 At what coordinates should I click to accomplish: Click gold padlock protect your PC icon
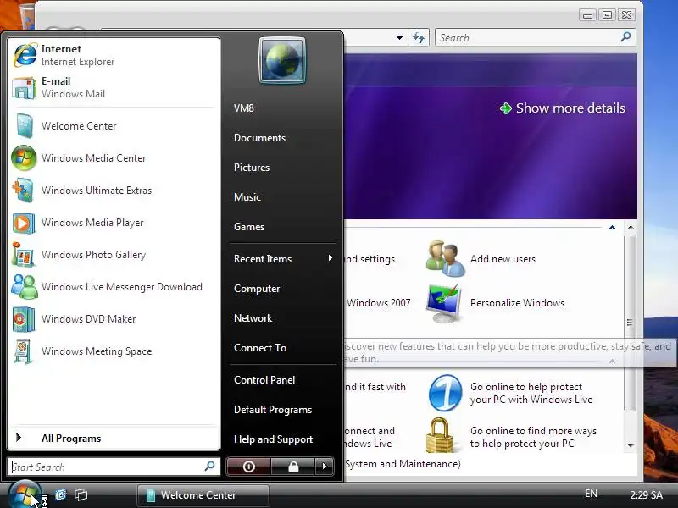440,435
